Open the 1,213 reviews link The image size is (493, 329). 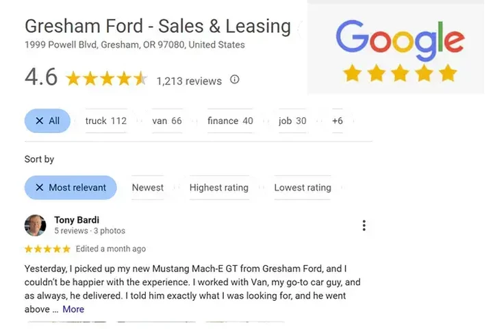click(x=189, y=81)
